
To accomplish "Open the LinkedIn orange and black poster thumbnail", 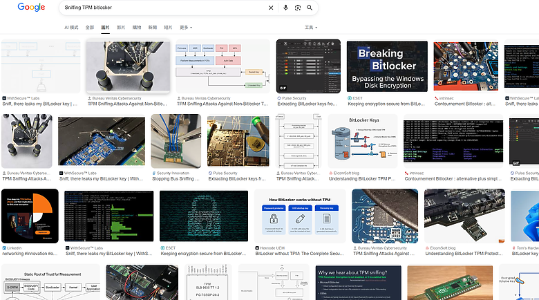I will pos(30,216).
